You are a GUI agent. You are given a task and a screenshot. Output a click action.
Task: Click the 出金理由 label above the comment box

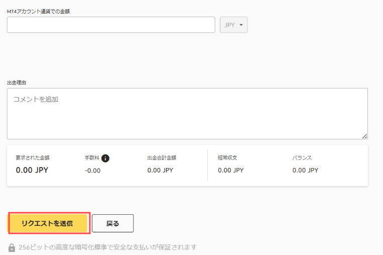coord(17,82)
